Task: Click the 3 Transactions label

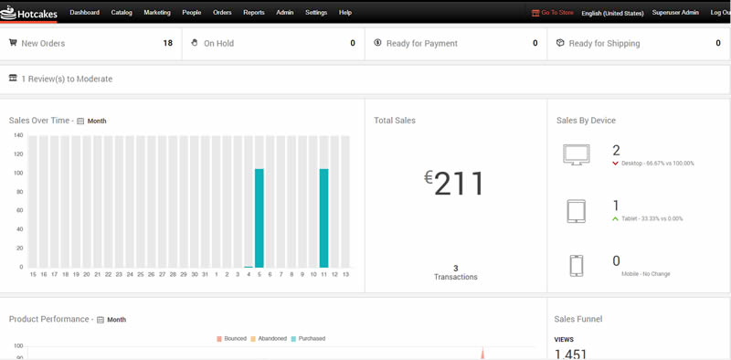Action: click(455, 272)
